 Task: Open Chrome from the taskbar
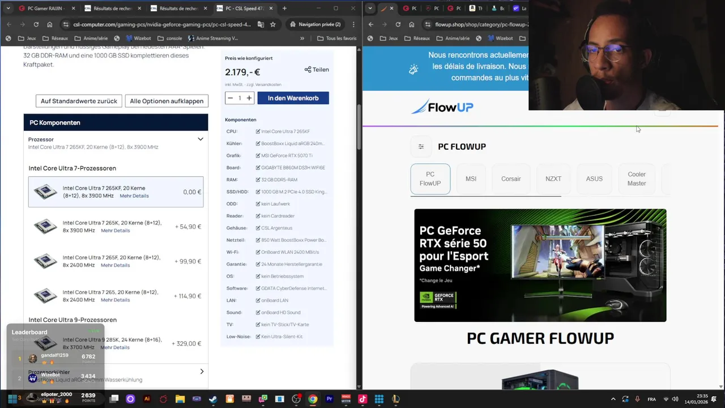(x=313, y=399)
